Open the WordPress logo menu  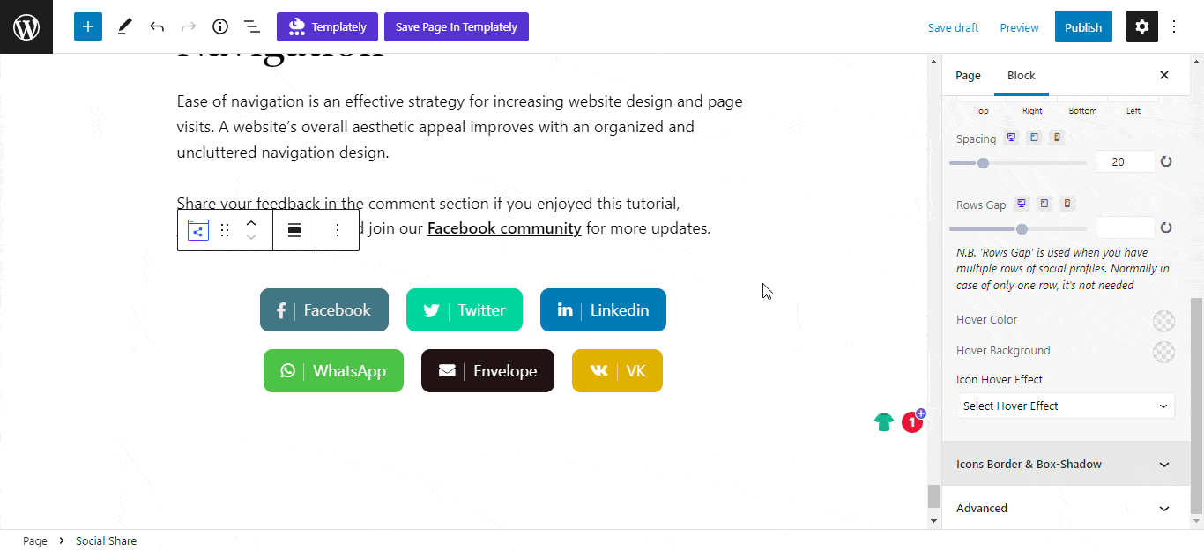[x=26, y=26]
